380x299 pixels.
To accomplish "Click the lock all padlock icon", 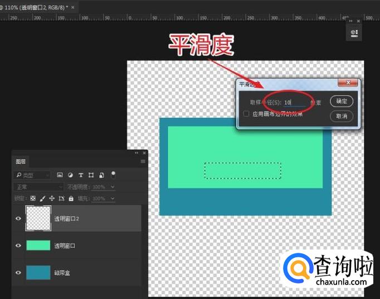I will [71, 198].
